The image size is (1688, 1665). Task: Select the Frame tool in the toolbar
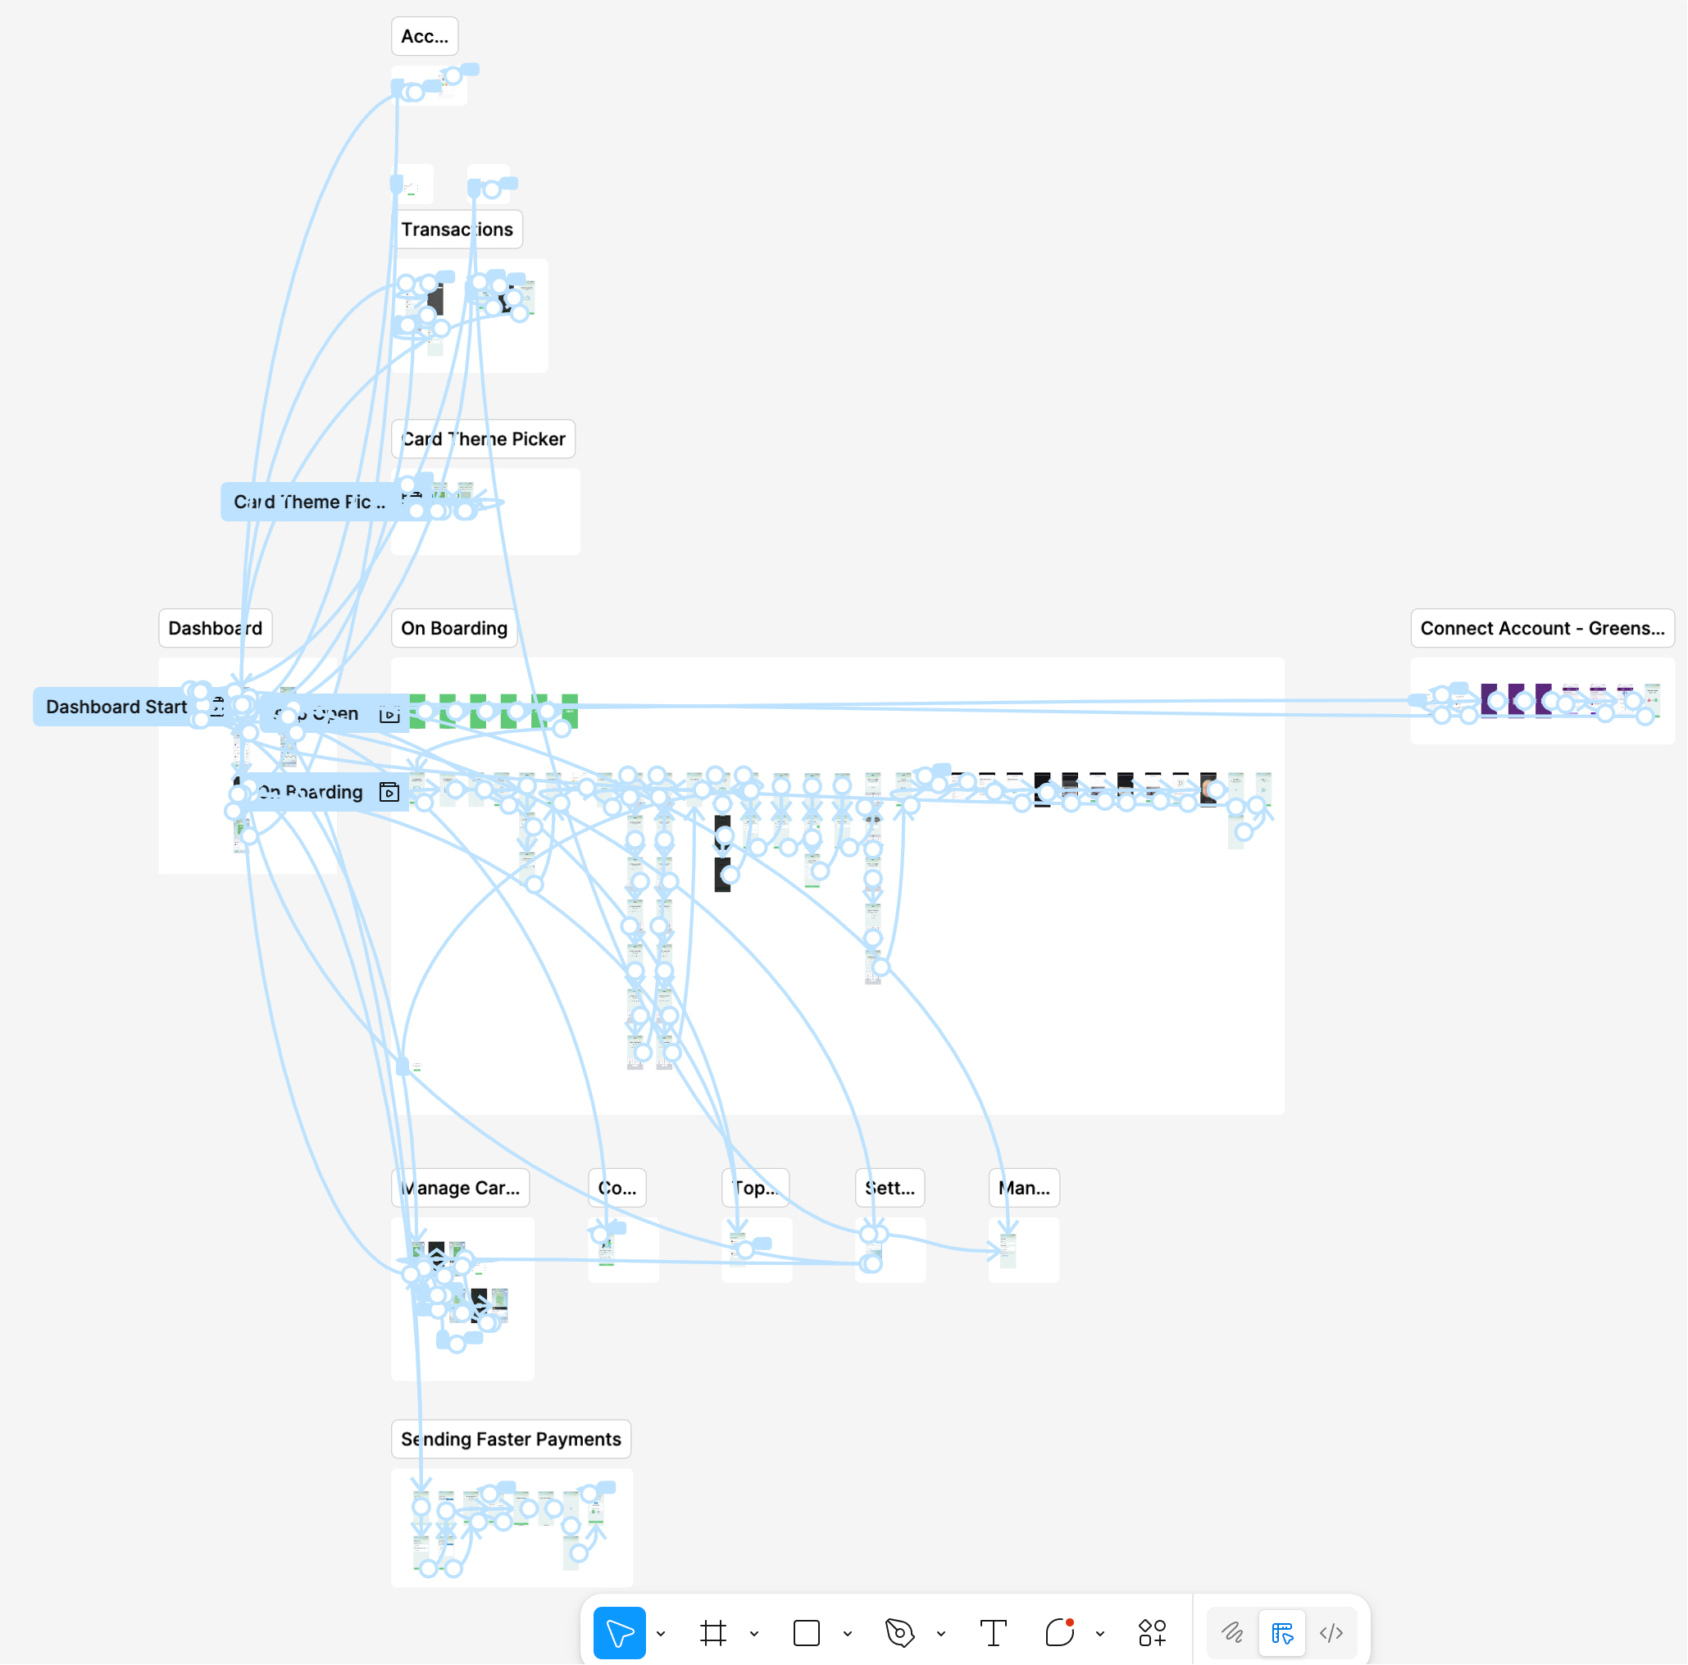[x=713, y=1632]
